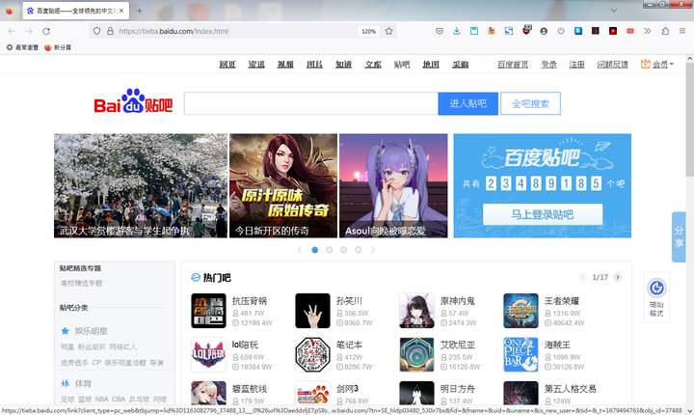Go to previous page of 热门吧

tap(582, 277)
